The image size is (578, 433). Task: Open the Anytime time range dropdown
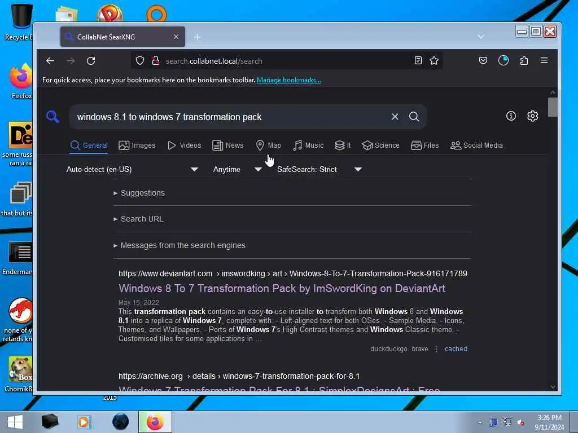[x=237, y=169]
